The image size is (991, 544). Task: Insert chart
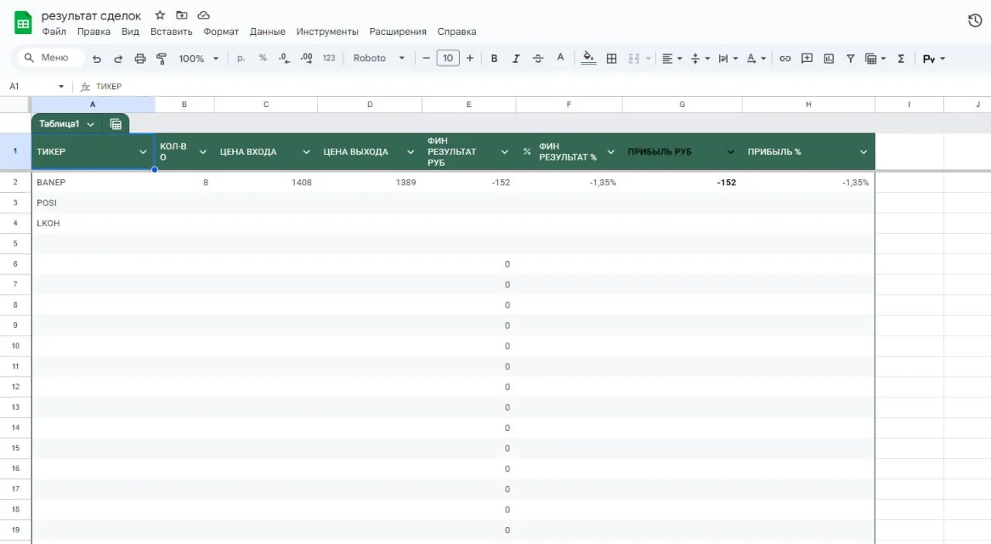tap(828, 58)
